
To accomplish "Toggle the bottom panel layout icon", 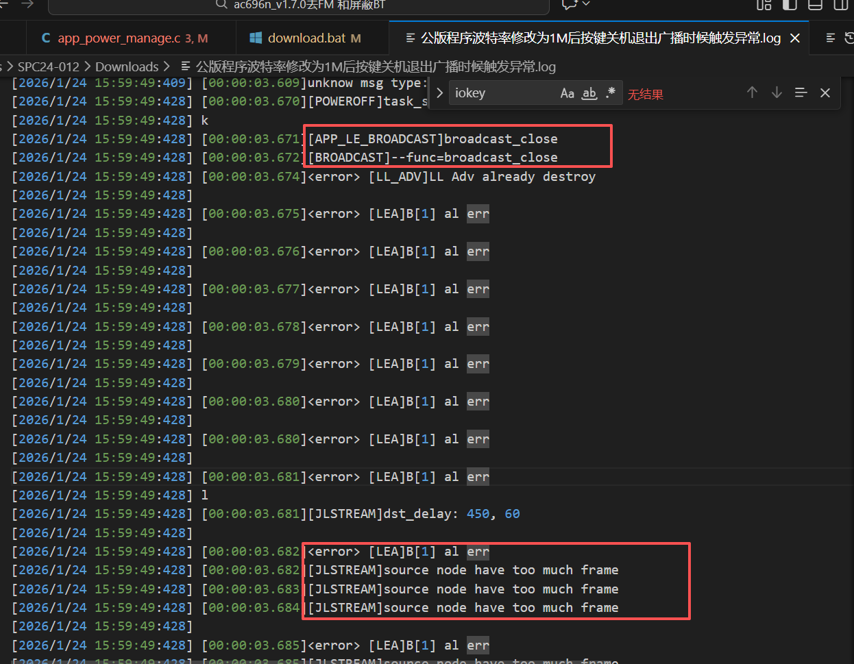I will point(815,4).
